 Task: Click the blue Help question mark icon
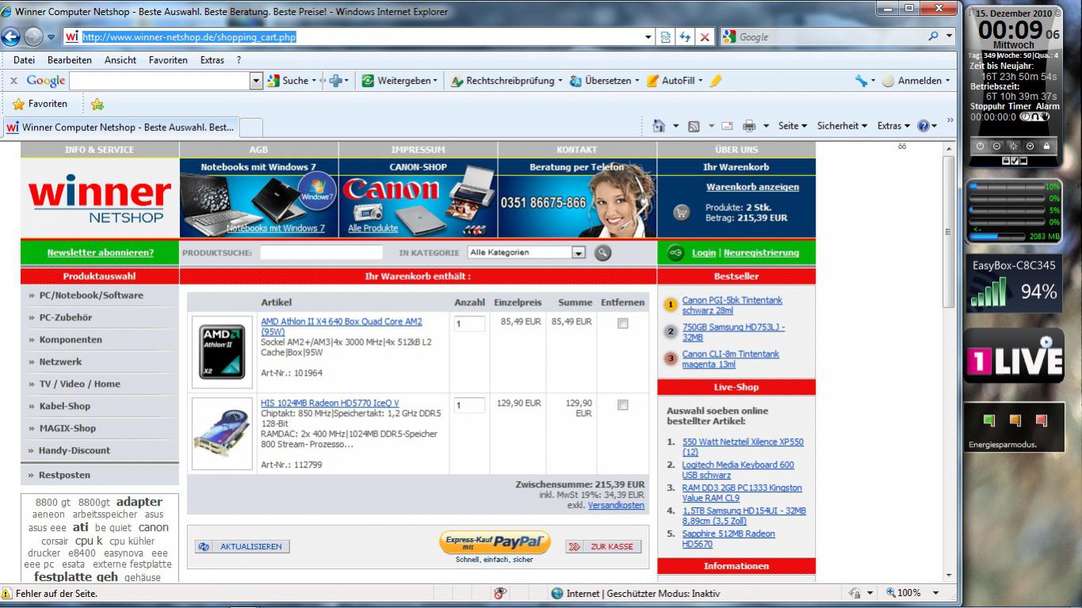click(x=923, y=126)
